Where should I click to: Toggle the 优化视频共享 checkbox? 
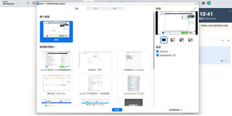(x=157, y=56)
